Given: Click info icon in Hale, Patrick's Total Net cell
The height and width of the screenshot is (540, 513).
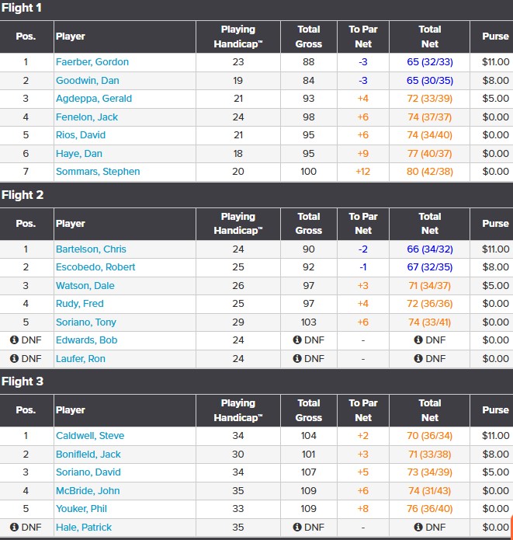Looking at the screenshot, I should tap(418, 528).
